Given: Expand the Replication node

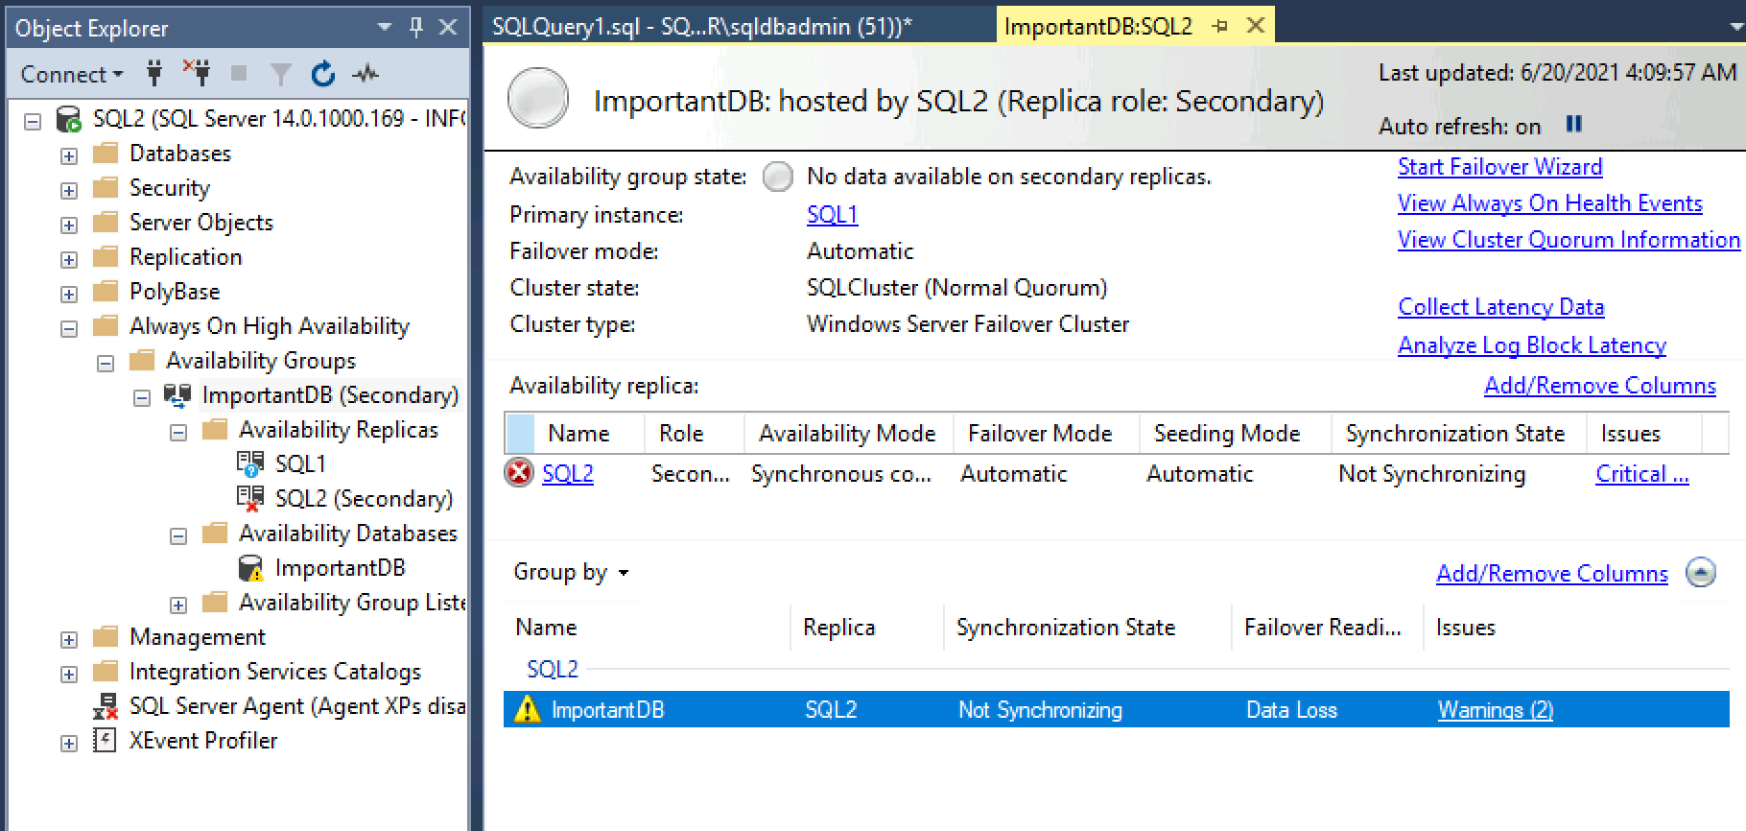Looking at the screenshot, I should click(69, 259).
